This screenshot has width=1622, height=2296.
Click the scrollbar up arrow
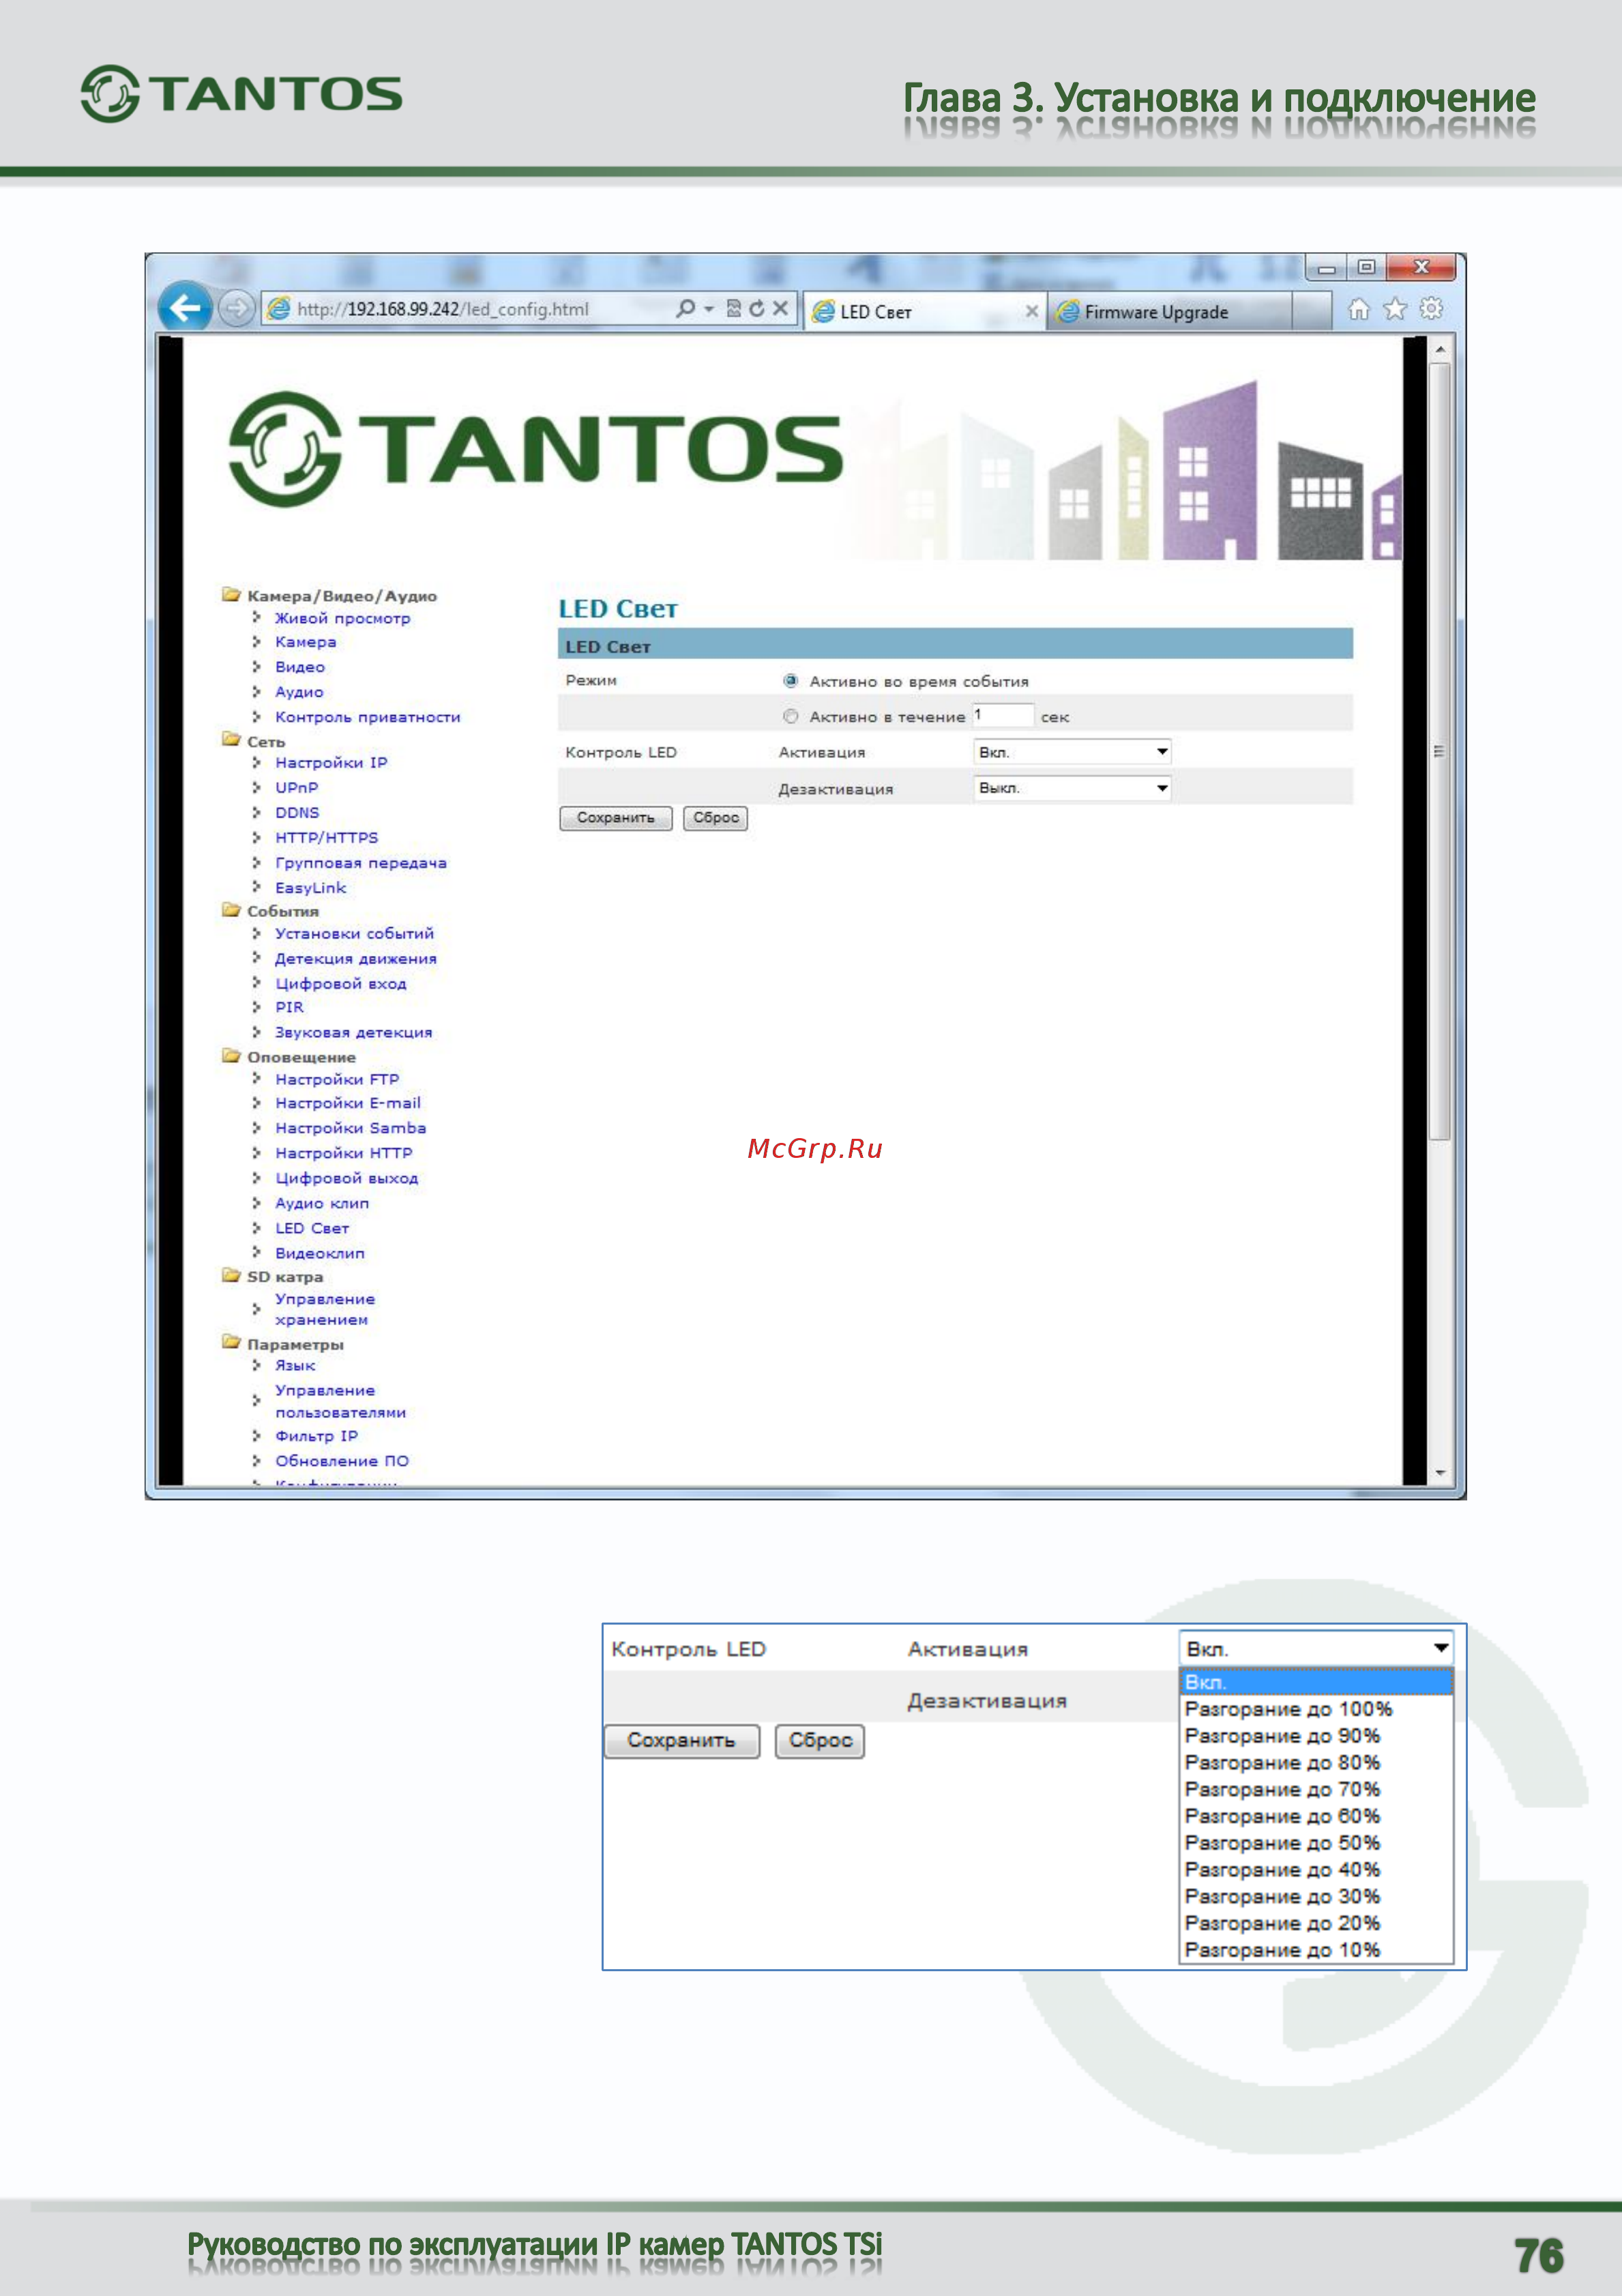(x=1440, y=350)
